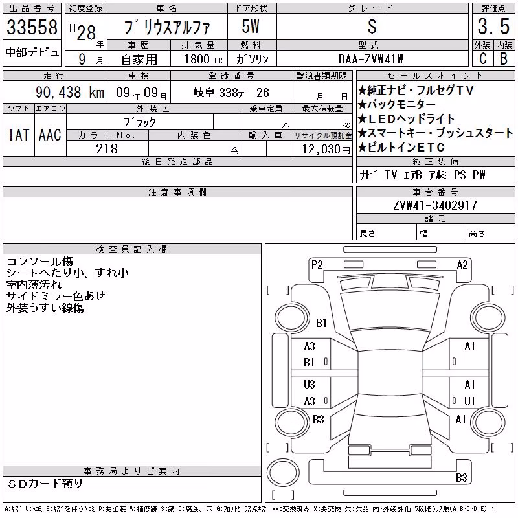Click the 純正装備 header
The width and height of the screenshot is (518, 518).
(x=435, y=161)
